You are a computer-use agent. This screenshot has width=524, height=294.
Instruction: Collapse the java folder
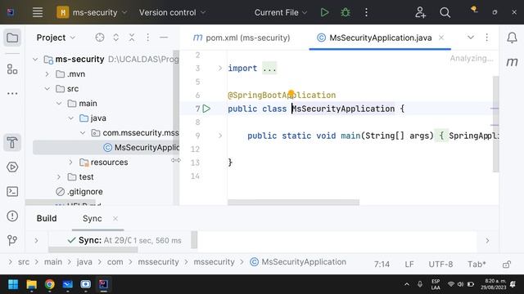tap(71, 118)
